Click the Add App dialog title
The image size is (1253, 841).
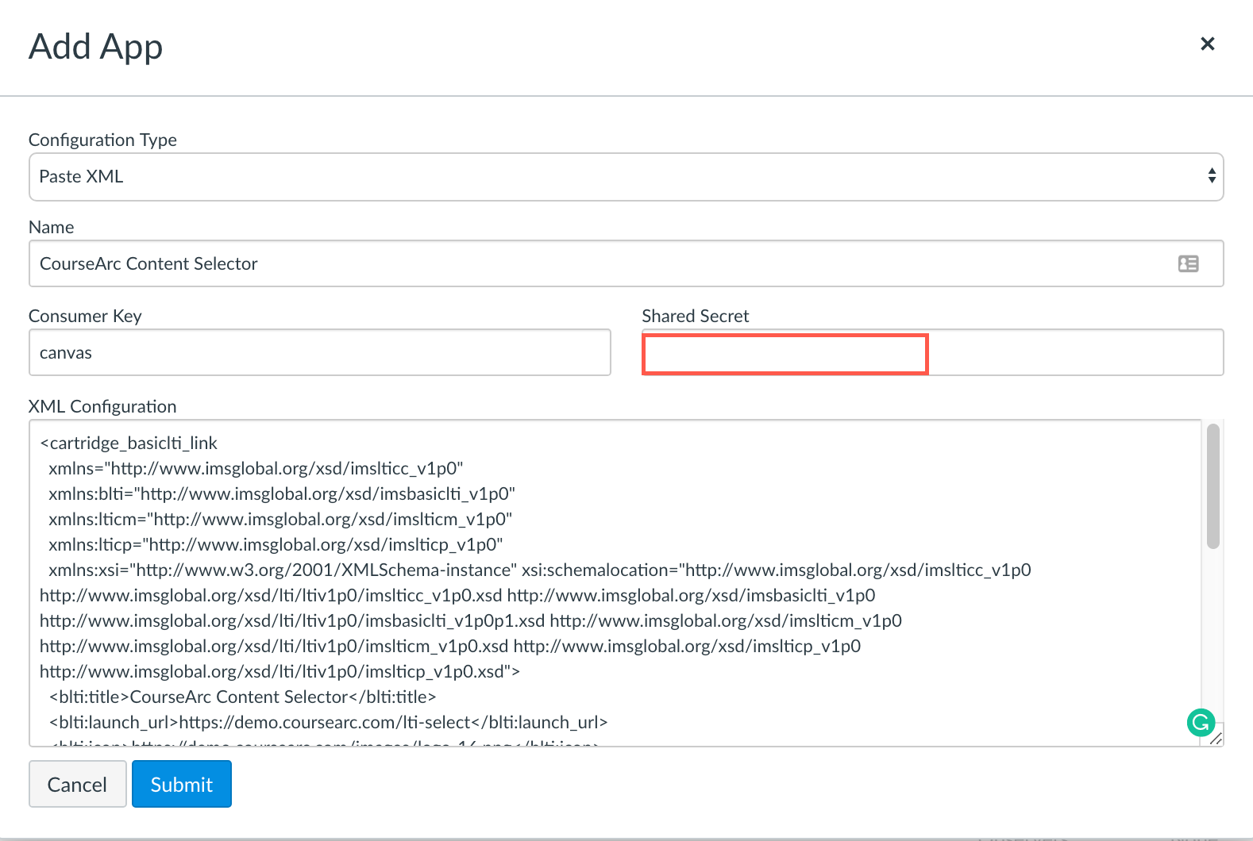click(x=96, y=47)
